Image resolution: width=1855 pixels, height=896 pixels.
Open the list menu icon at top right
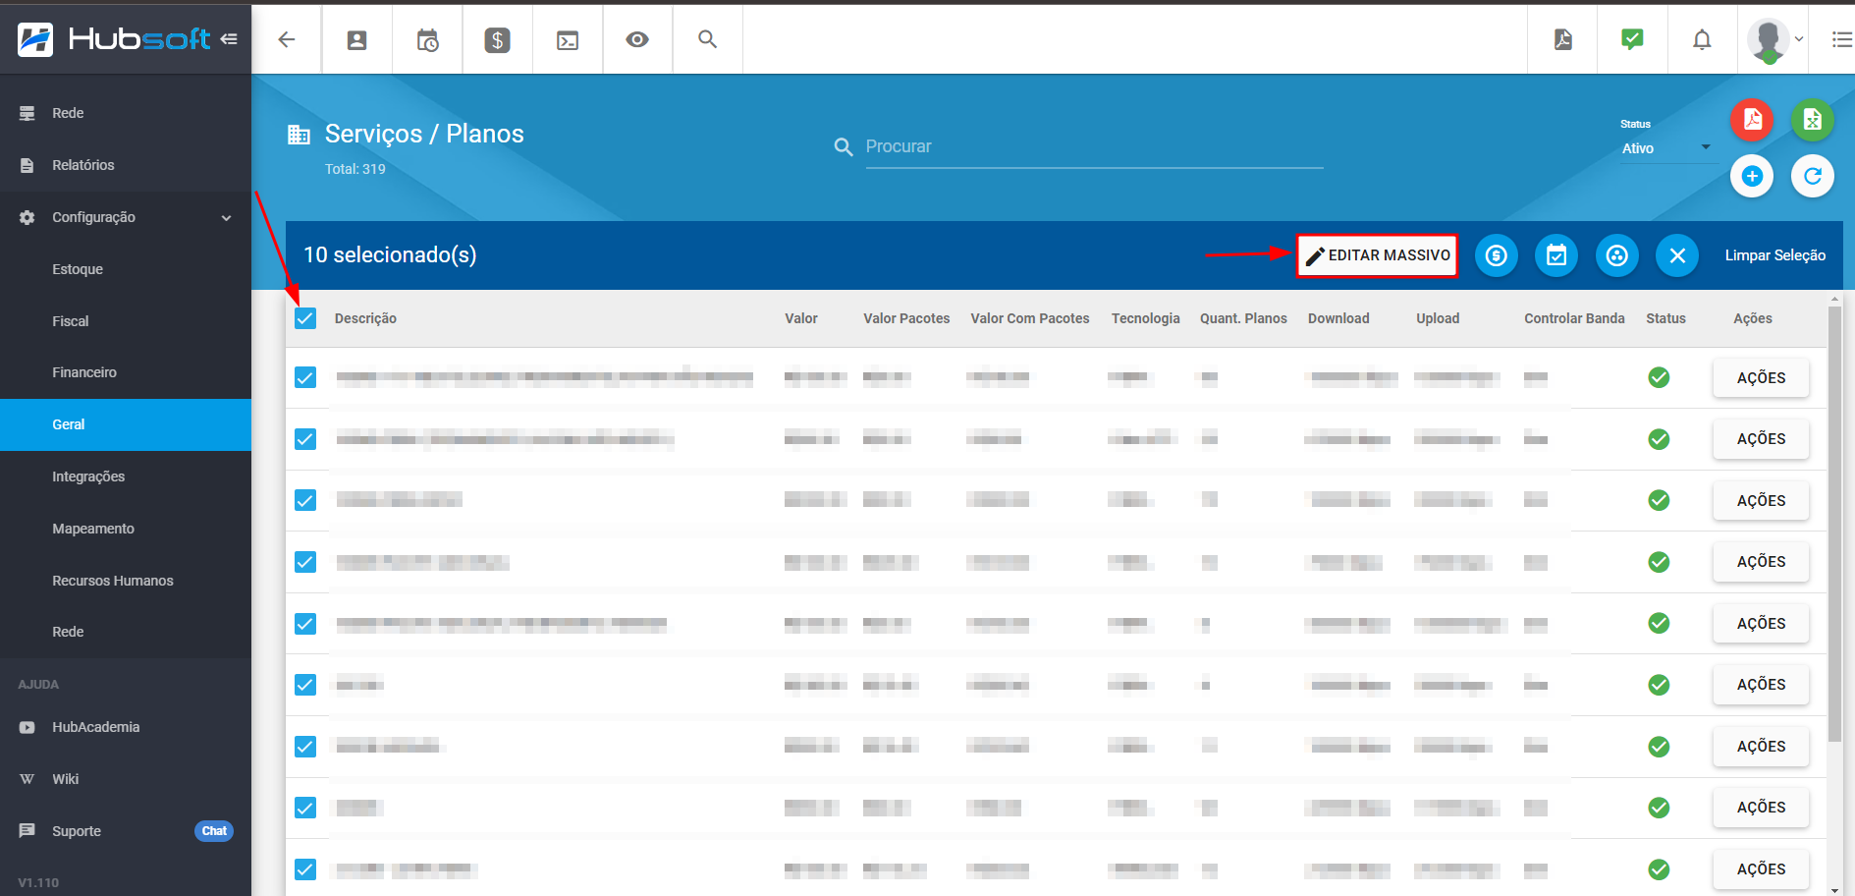click(1842, 39)
